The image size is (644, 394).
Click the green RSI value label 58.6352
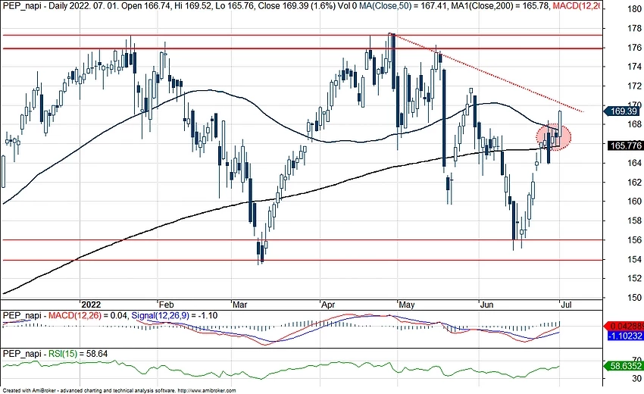tap(625, 366)
